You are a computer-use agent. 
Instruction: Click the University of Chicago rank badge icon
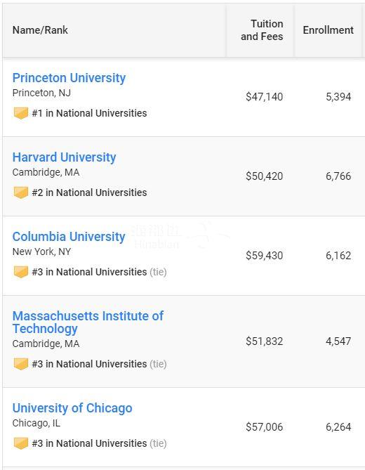(21, 443)
